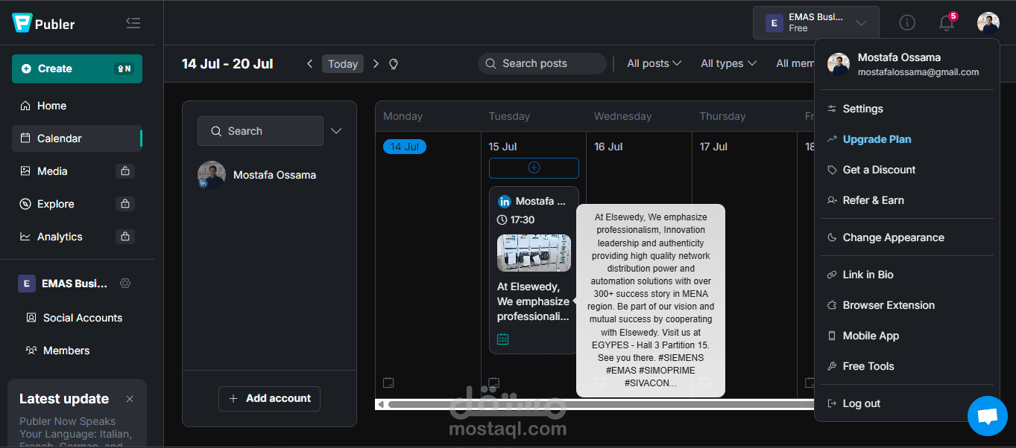Viewport: 1016px width, 448px height.
Task: Click the 16 Jul date label
Action: click(x=609, y=147)
